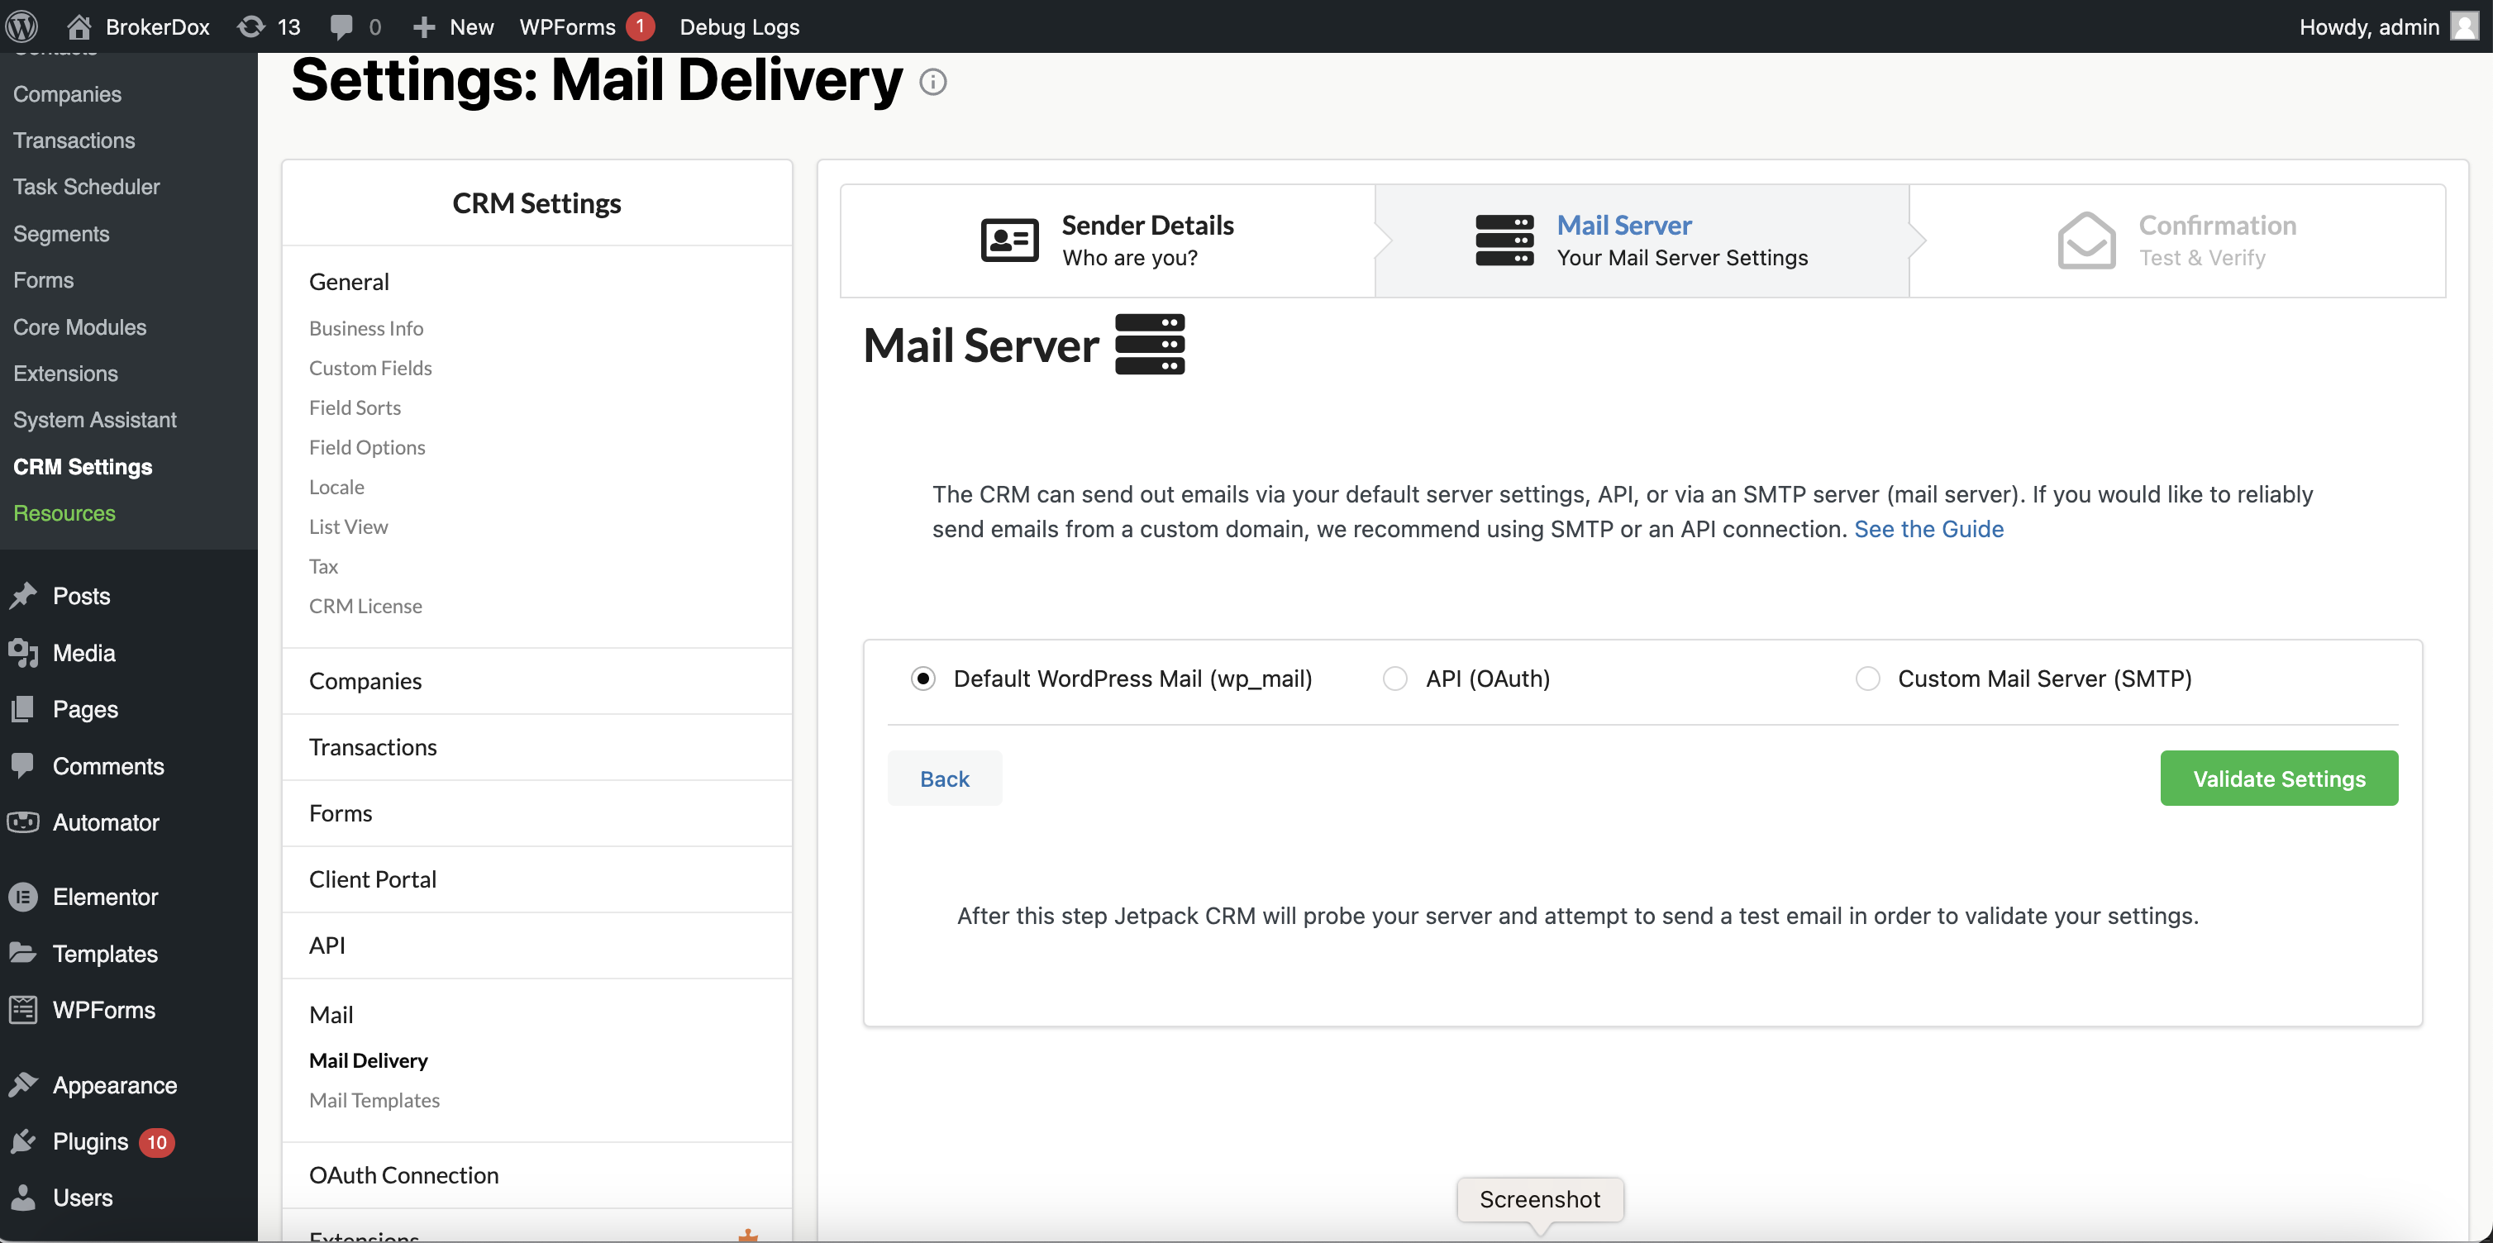Select Default WordPress Mail (wp_mail) option

tap(923, 679)
